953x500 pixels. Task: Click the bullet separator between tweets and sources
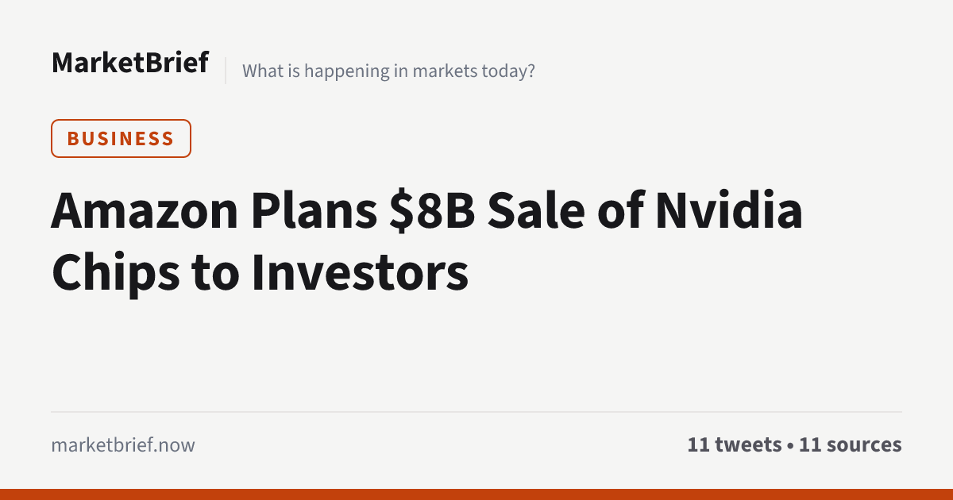[790, 445]
